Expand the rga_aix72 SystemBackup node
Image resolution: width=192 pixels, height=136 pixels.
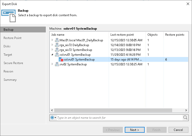(x=52, y=50)
